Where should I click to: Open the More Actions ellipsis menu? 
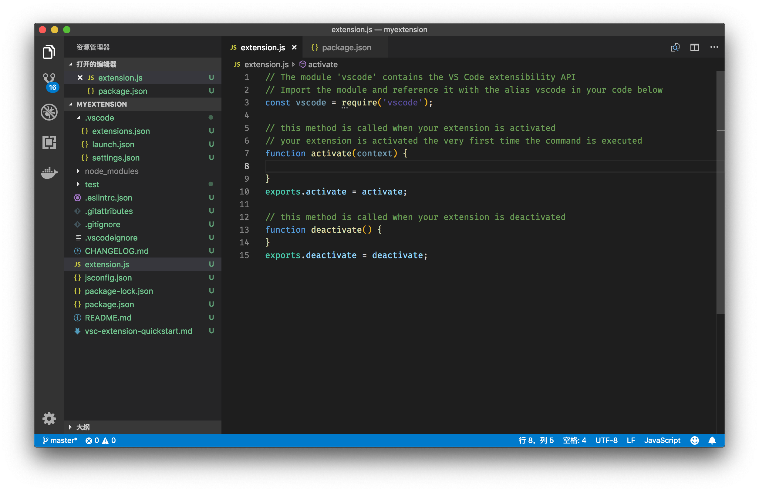[714, 48]
